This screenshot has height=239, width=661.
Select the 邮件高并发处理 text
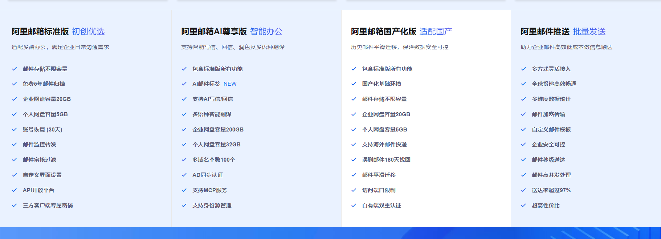[551, 175]
